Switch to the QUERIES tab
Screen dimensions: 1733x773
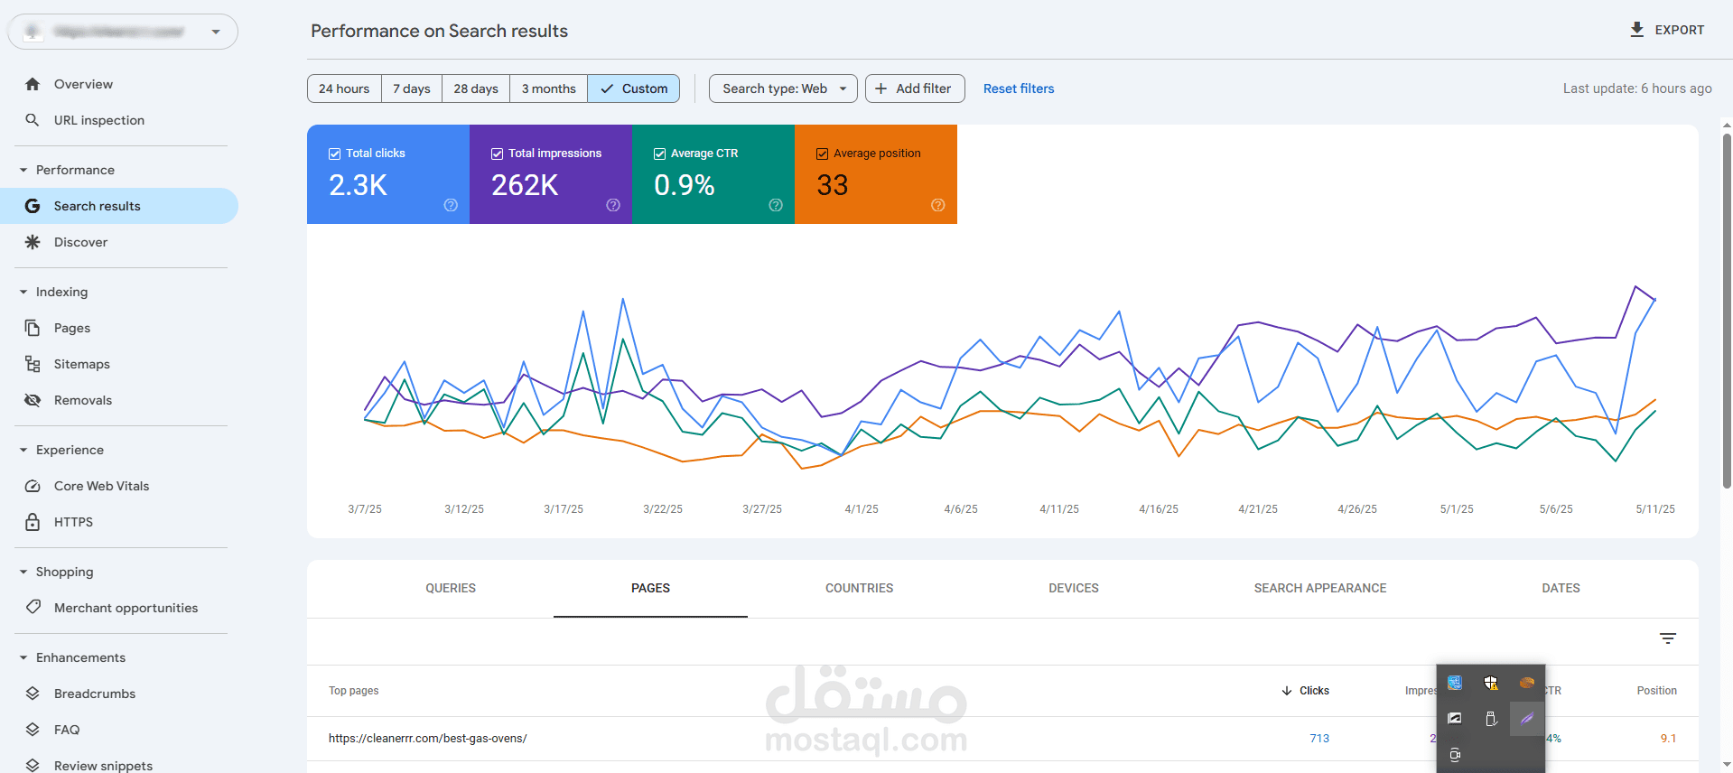tap(451, 588)
